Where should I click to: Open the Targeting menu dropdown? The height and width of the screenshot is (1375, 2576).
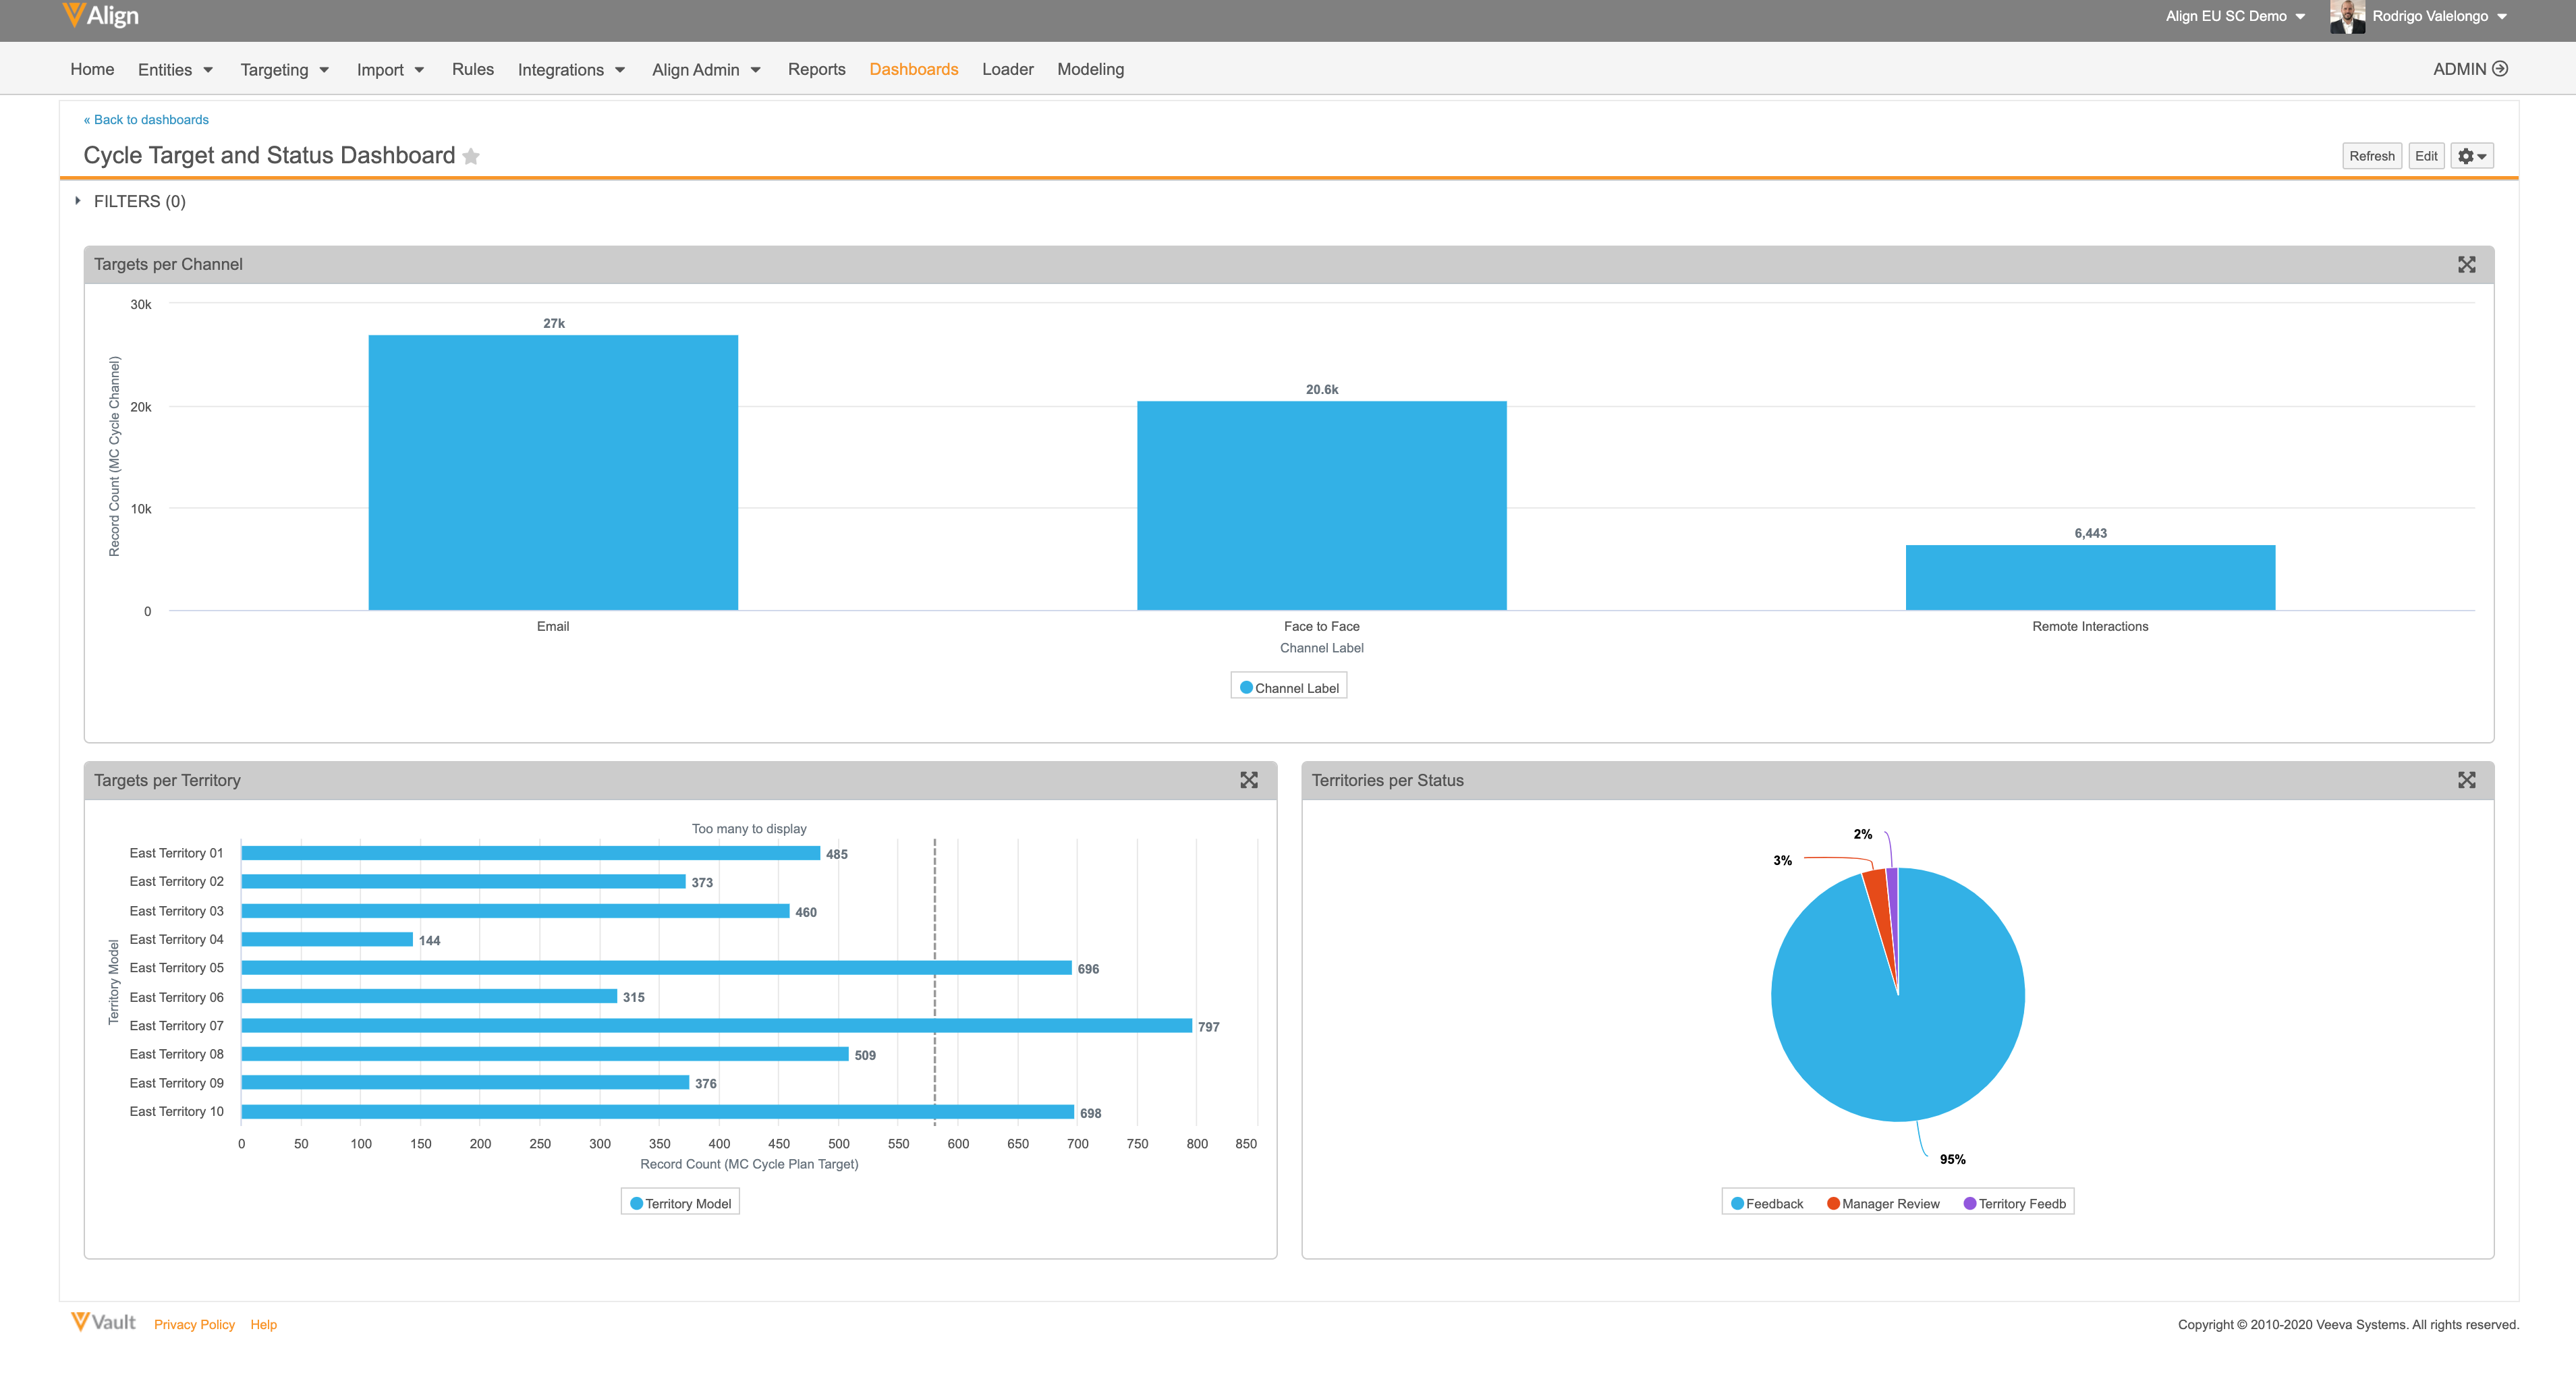(284, 70)
